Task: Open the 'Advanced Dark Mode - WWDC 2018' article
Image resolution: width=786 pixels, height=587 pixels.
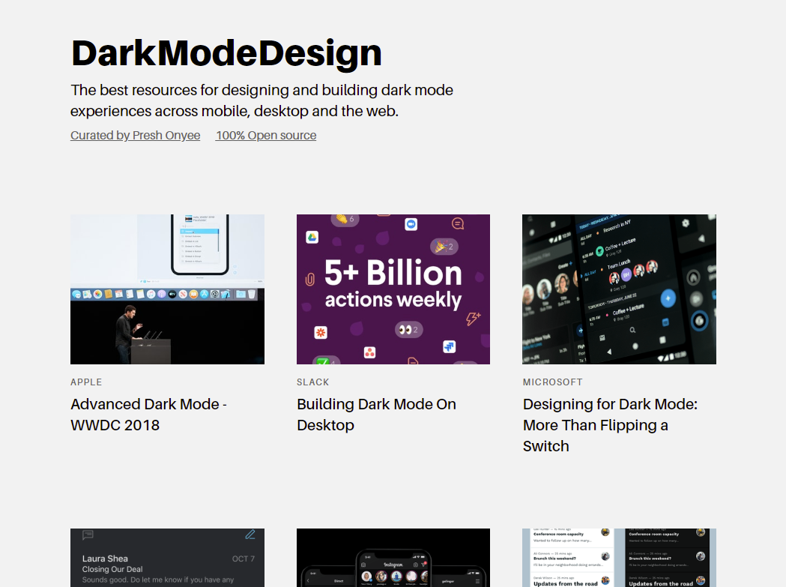Action: coord(148,414)
